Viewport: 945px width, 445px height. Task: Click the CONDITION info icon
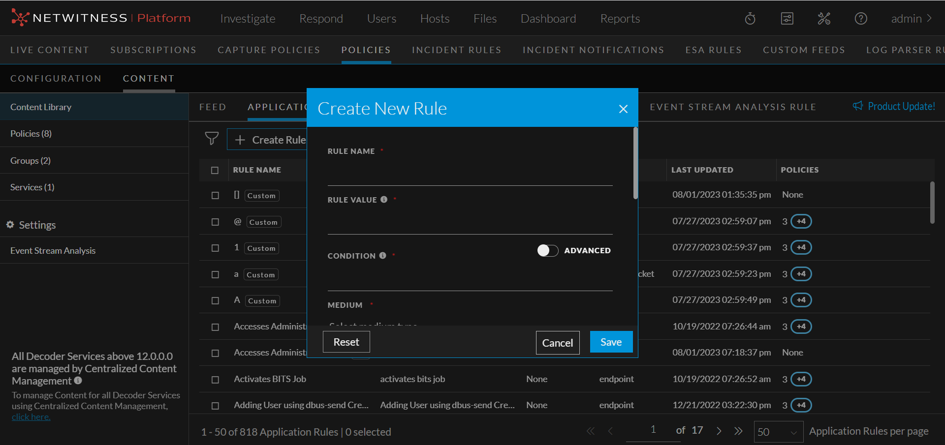(x=382, y=256)
